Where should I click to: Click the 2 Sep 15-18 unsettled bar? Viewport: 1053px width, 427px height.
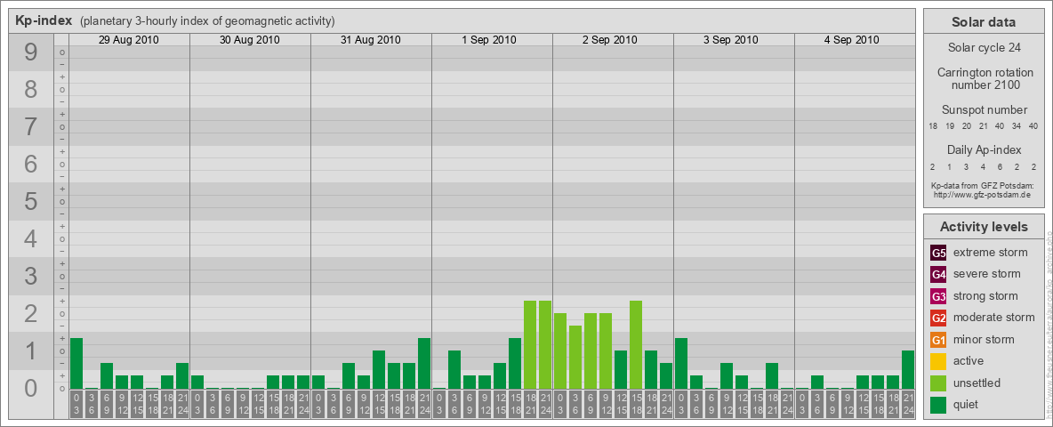coord(635,344)
